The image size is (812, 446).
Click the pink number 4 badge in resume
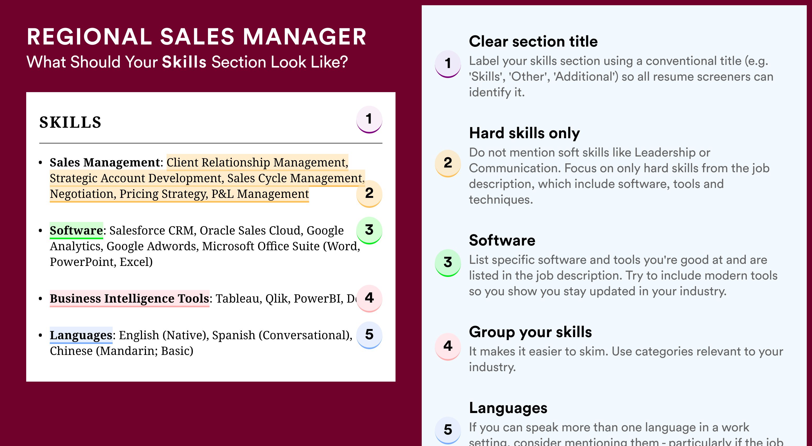point(369,298)
